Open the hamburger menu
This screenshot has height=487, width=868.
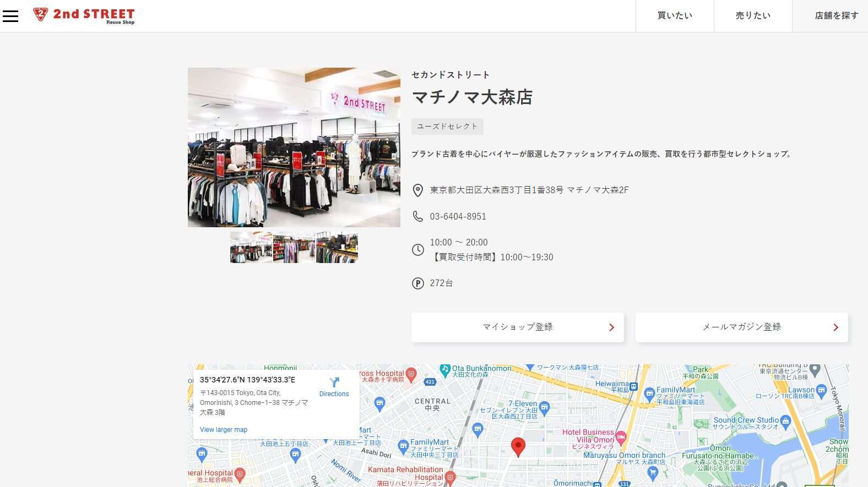click(10, 16)
